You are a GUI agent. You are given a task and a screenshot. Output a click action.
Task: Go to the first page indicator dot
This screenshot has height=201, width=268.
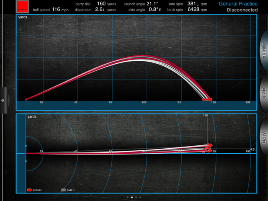coord(127,197)
